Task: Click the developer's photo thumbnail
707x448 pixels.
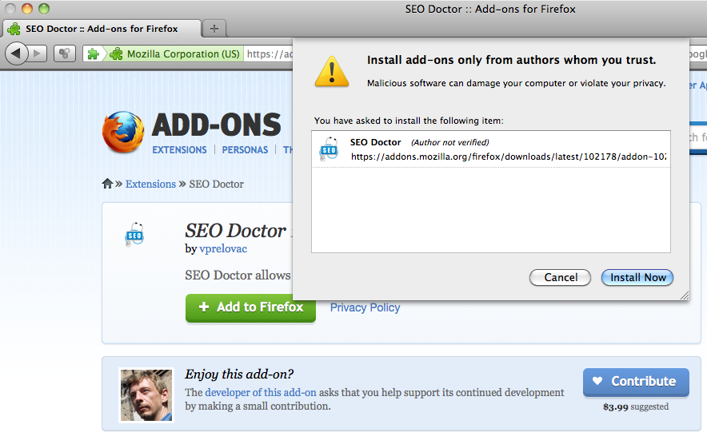Action: [146, 395]
